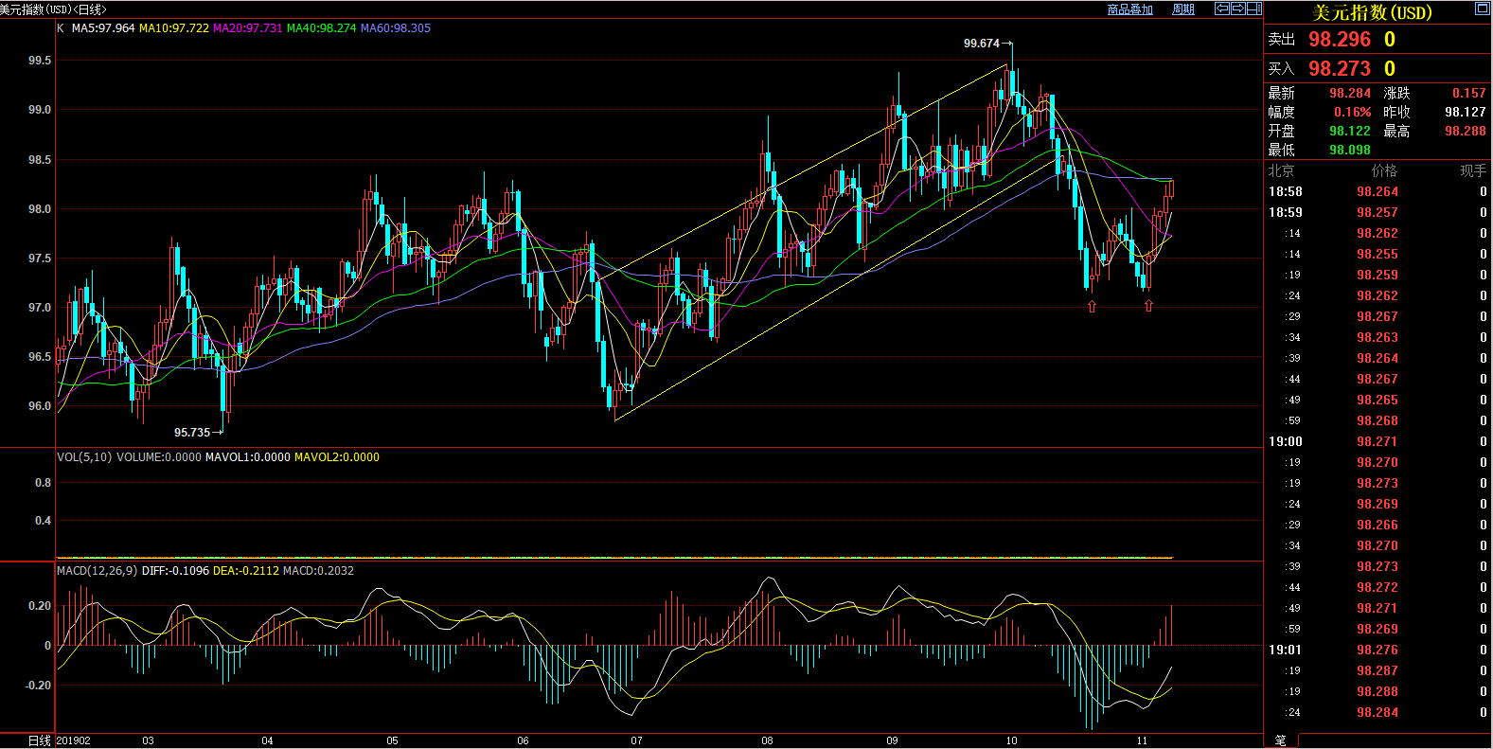Select the 19:00 tick row
The width and height of the screenshot is (1493, 749).
1377,442
